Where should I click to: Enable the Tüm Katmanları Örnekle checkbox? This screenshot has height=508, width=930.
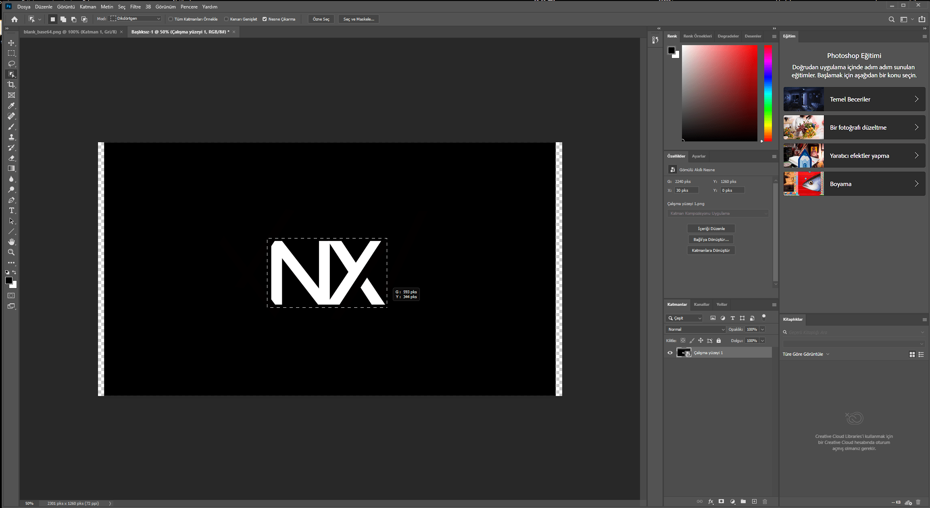click(171, 19)
